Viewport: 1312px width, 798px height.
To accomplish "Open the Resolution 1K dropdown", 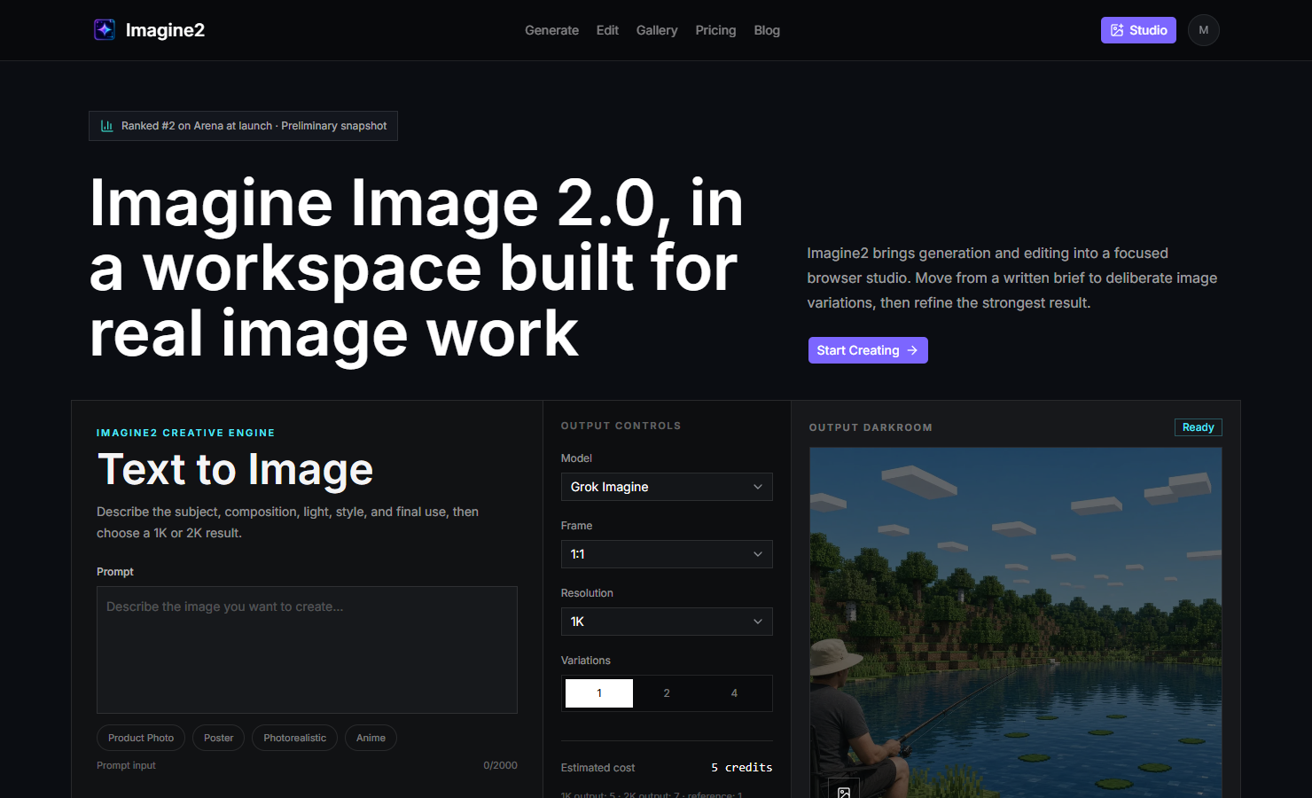I will pyautogui.click(x=667, y=622).
